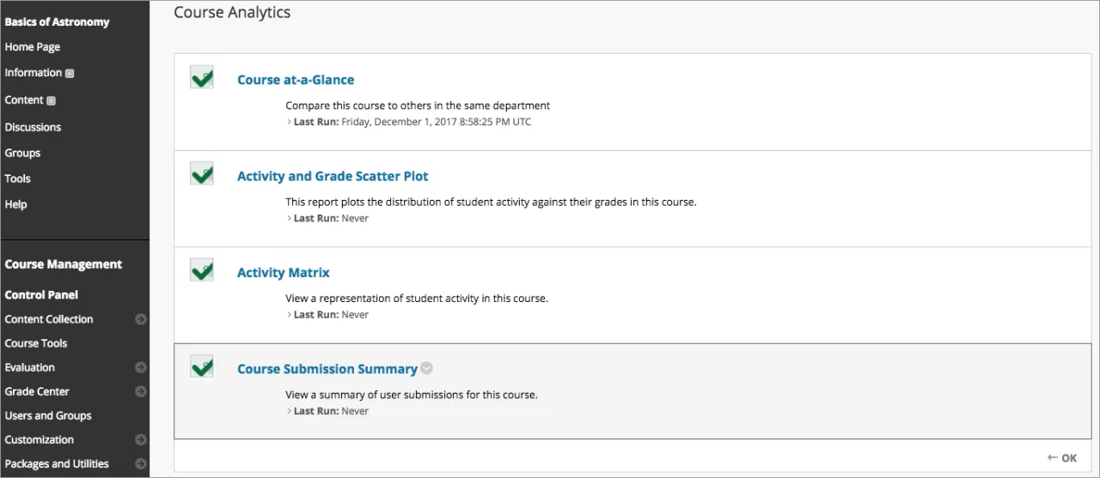Viewport: 1100px width, 478px height.
Task: Click the Information page icon in sidebar
Action: (70, 74)
